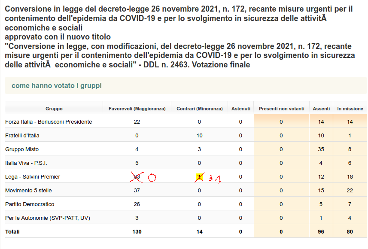
Task: Select the Astenuti column header
Action: tap(241, 109)
